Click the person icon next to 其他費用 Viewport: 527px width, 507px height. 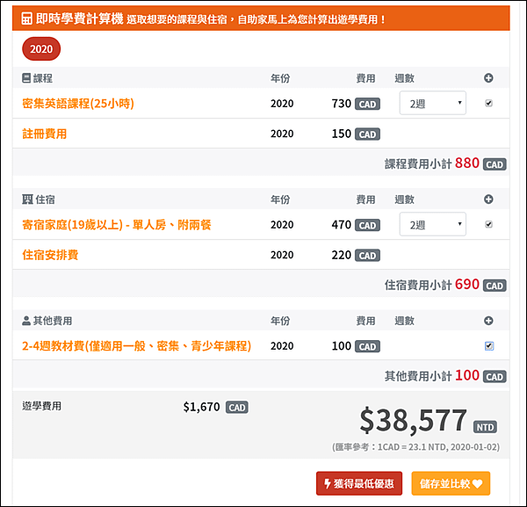coord(26,321)
